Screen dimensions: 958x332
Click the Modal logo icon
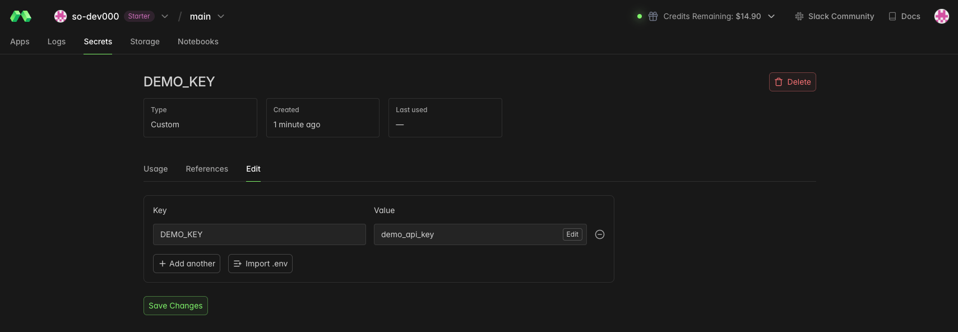pos(21,16)
